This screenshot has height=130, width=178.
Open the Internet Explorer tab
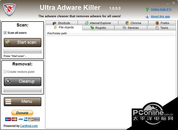(98, 23)
